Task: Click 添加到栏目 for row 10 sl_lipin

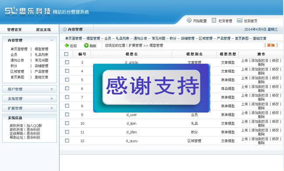Action: (x=260, y=121)
